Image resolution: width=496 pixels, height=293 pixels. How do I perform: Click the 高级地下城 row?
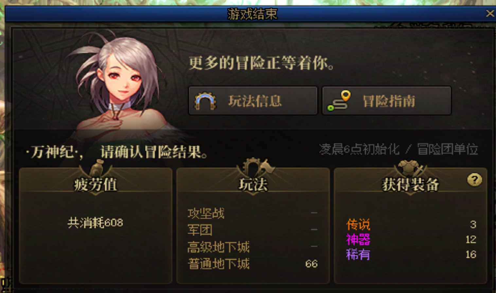pos(253,247)
